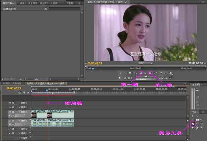This screenshot has width=207, height=141.
Task: Go to next marker in Program monitor
Action: tap(155, 73)
